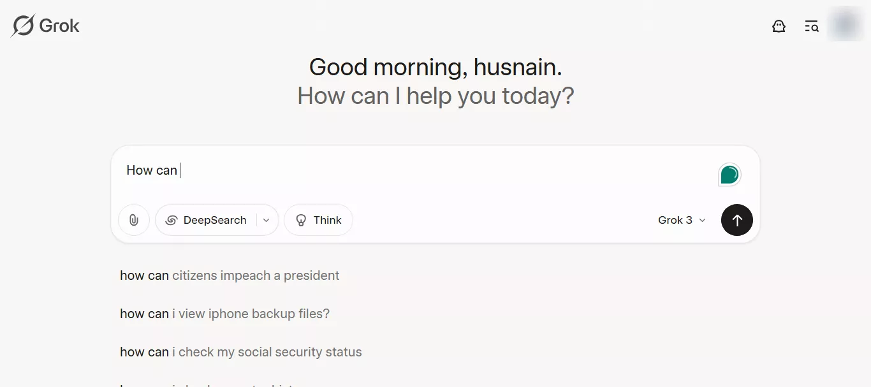The image size is (871, 387).
Task: Enable Think mode
Action: click(318, 220)
